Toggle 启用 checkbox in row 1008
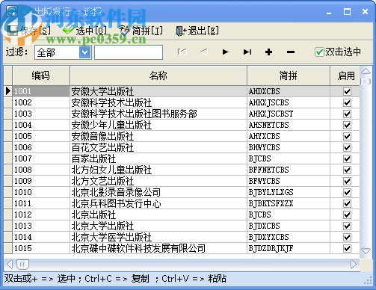Screen dimensions: 376x290 point(347,170)
